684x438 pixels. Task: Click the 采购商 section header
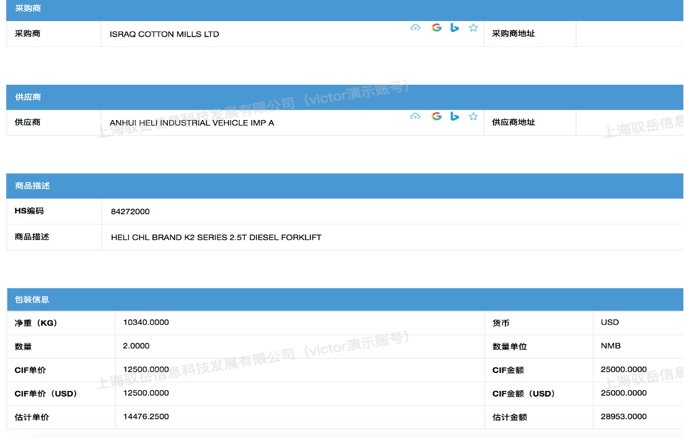[x=344, y=9]
